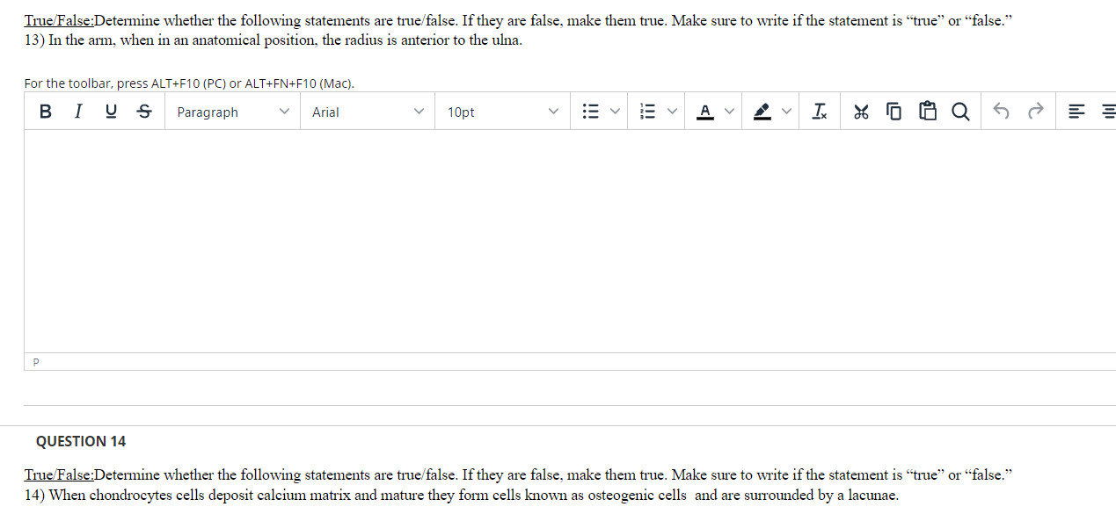This screenshot has height=514, width=1116.
Task: Expand numbered list style options
Action: point(673,112)
